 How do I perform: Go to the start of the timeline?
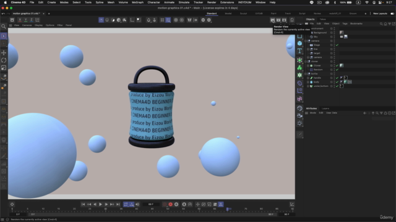tap(83, 204)
